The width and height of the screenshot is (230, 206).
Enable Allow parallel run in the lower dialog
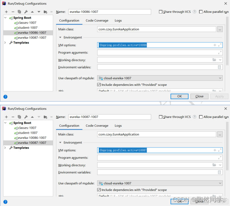(x=201, y=117)
